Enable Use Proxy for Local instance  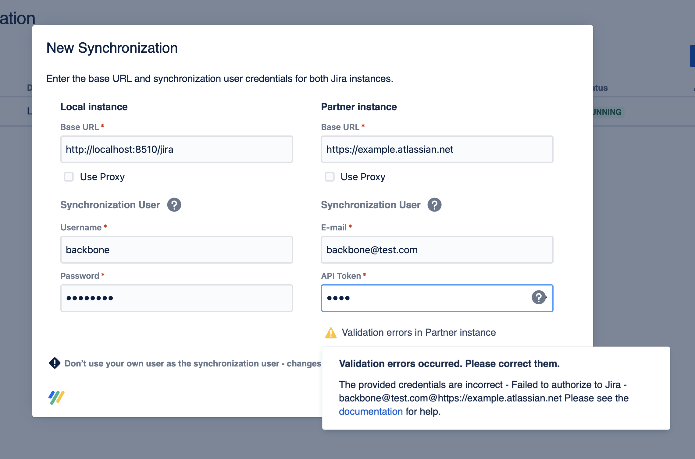point(69,177)
